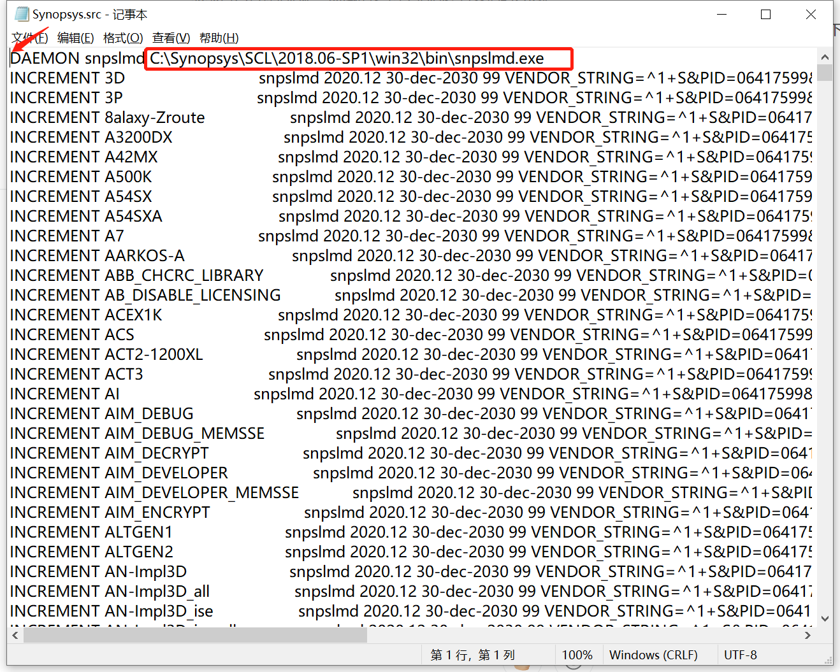Open the 编辑(E) menu

76,38
